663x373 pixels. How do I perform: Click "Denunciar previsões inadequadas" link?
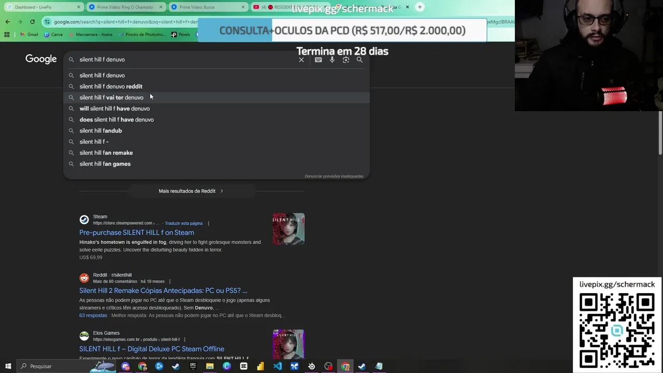pos(334,176)
